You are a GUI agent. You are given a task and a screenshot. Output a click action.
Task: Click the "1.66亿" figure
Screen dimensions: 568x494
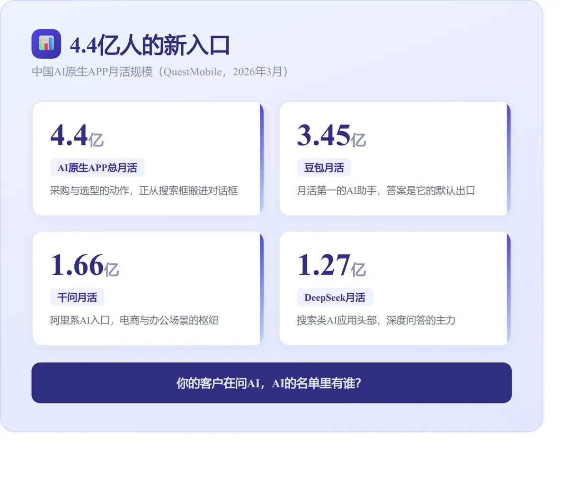(x=84, y=265)
